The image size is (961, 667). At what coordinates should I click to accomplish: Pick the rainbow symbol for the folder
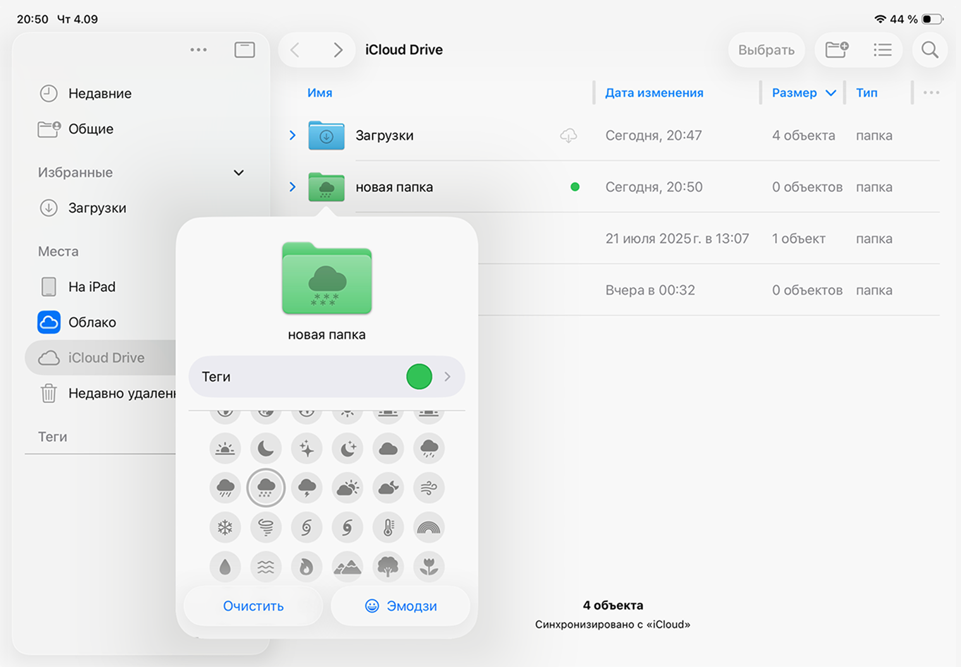[x=429, y=527]
